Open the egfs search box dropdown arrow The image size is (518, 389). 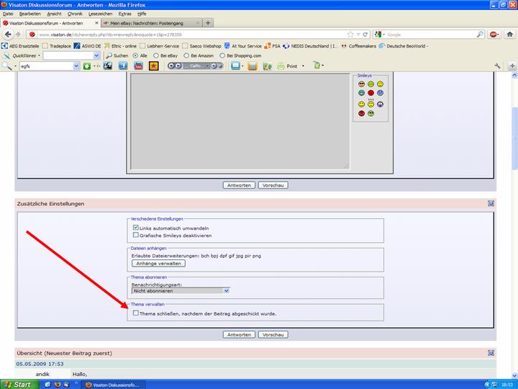click(x=76, y=66)
